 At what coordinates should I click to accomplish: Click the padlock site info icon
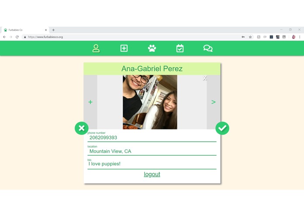tap(25, 37)
